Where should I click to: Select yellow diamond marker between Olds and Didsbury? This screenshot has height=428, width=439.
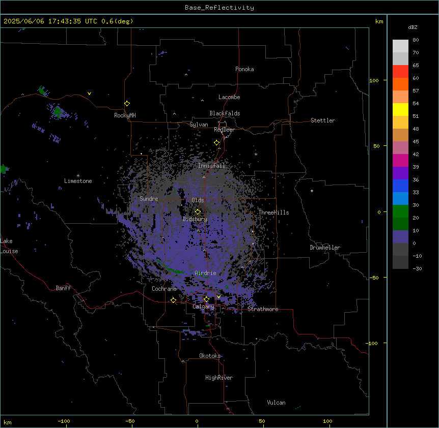198,211
